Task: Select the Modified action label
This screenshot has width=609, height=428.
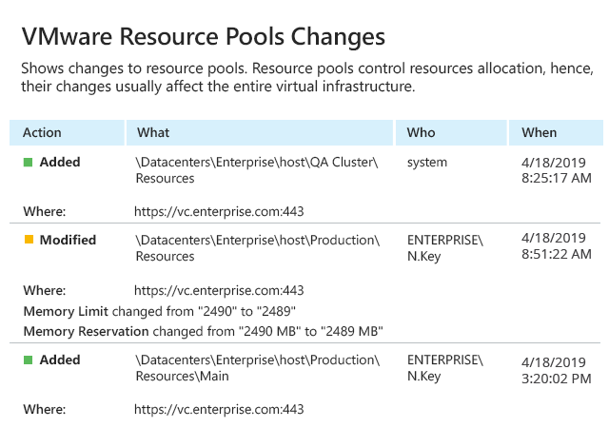Action: click(x=68, y=240)
